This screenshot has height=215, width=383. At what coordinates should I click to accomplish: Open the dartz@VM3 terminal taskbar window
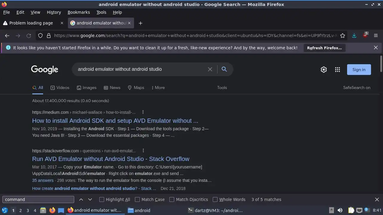(215, 210)
